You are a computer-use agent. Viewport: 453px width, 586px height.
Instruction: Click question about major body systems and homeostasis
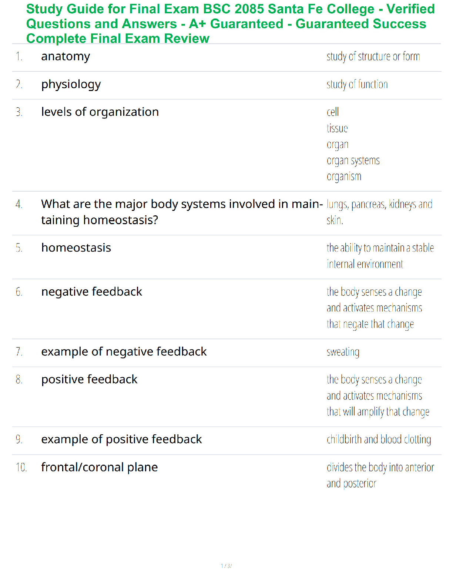coord(182,212)
